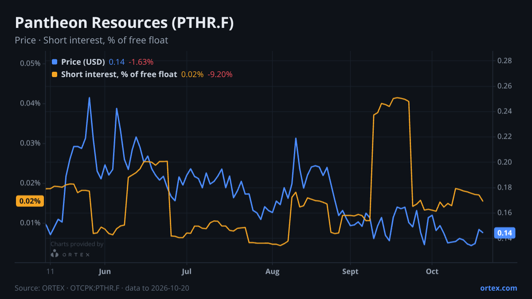
Task: Click the blue Price (USD) legend swatch
Action: coord(55,62)
